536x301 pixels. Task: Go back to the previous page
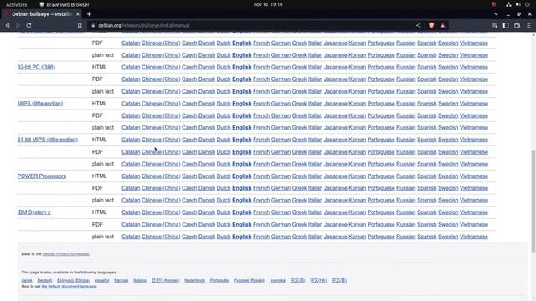click(x=8, y=25)
